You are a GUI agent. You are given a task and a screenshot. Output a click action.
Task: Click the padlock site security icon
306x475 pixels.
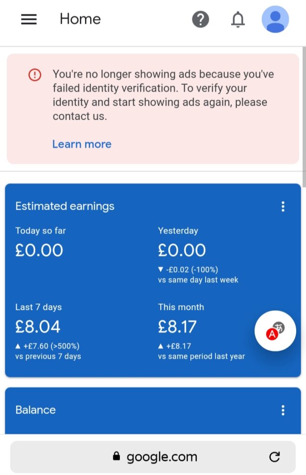[x=117, y=456]
